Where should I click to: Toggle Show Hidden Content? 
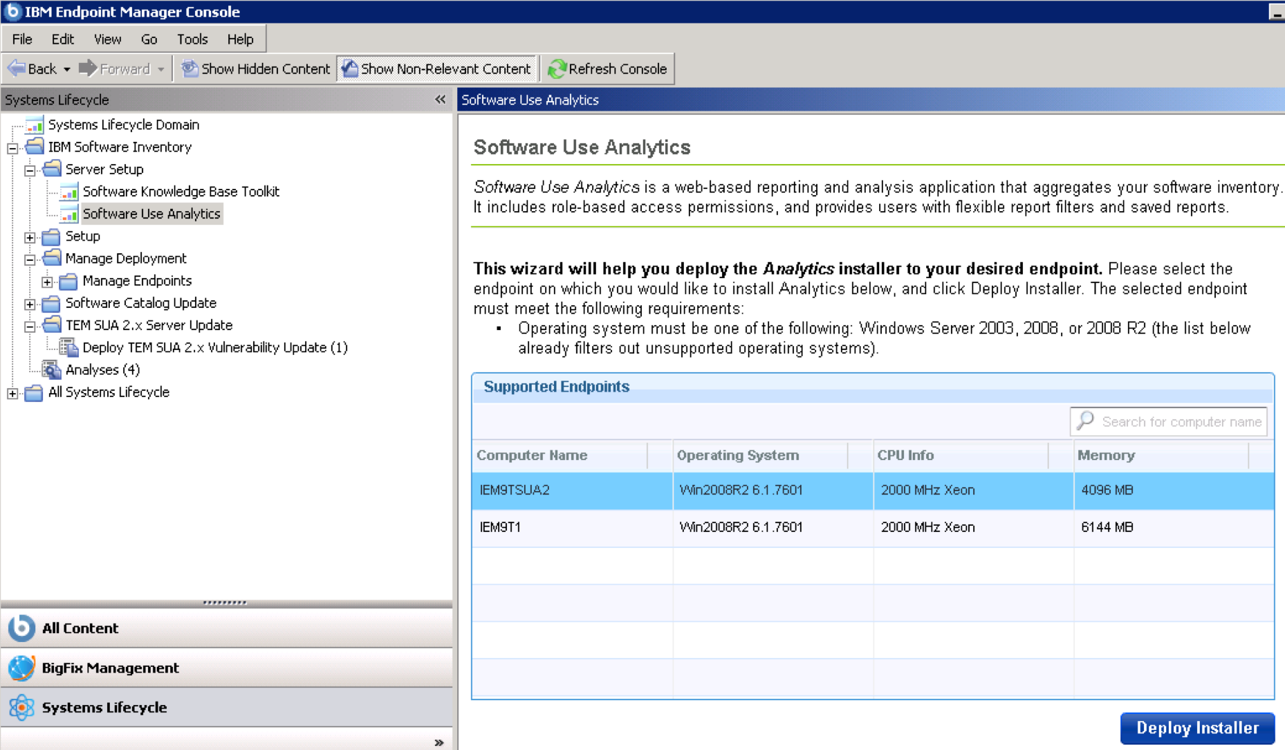click(x=255, y=69)
